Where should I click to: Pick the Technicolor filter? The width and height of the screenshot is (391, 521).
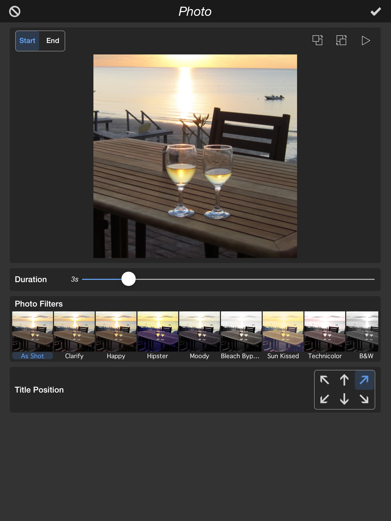[325, 332]
